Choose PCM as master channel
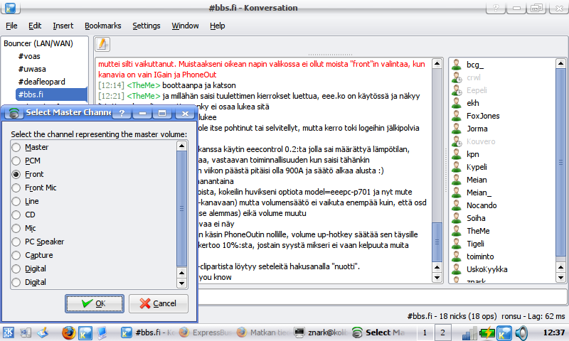The width and height of the screenshot is (569, 341). 16,161
